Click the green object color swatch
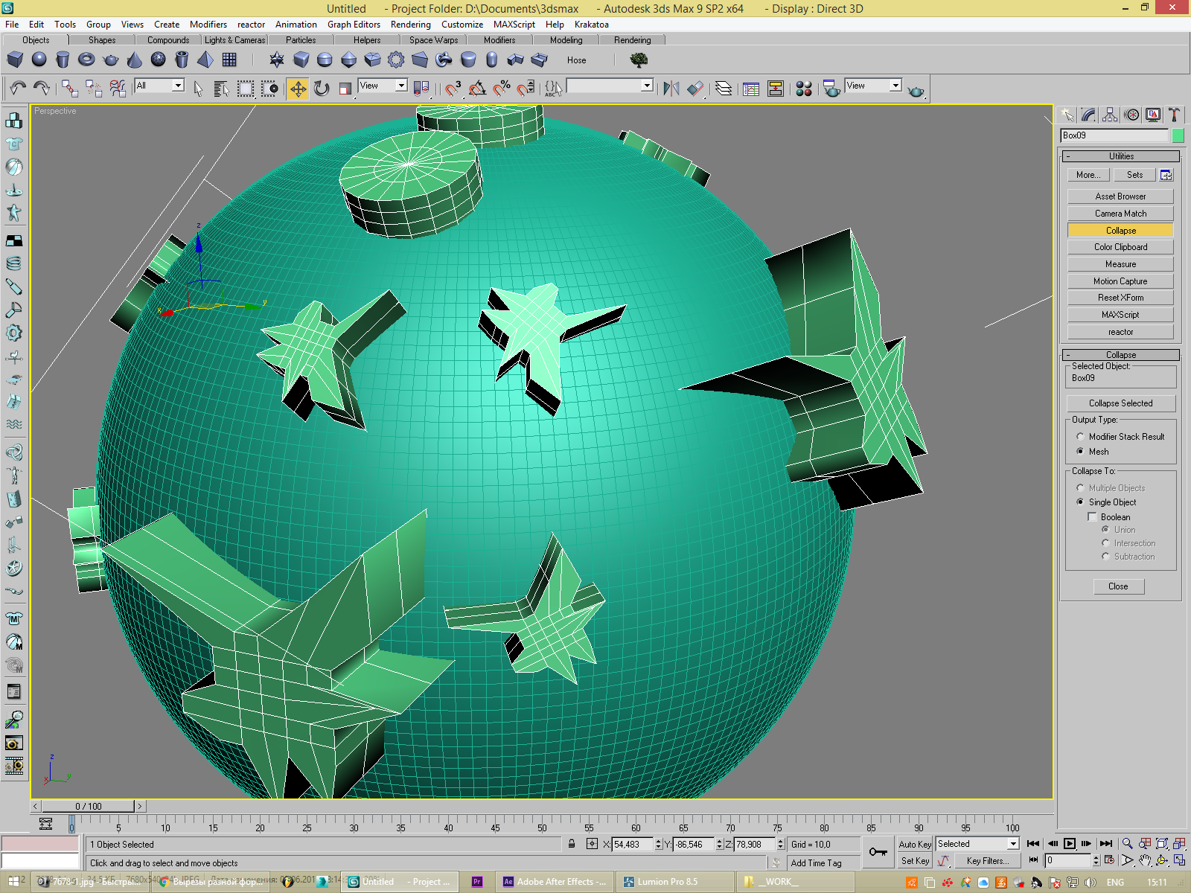The image size is (1191, 893). 1178,135
